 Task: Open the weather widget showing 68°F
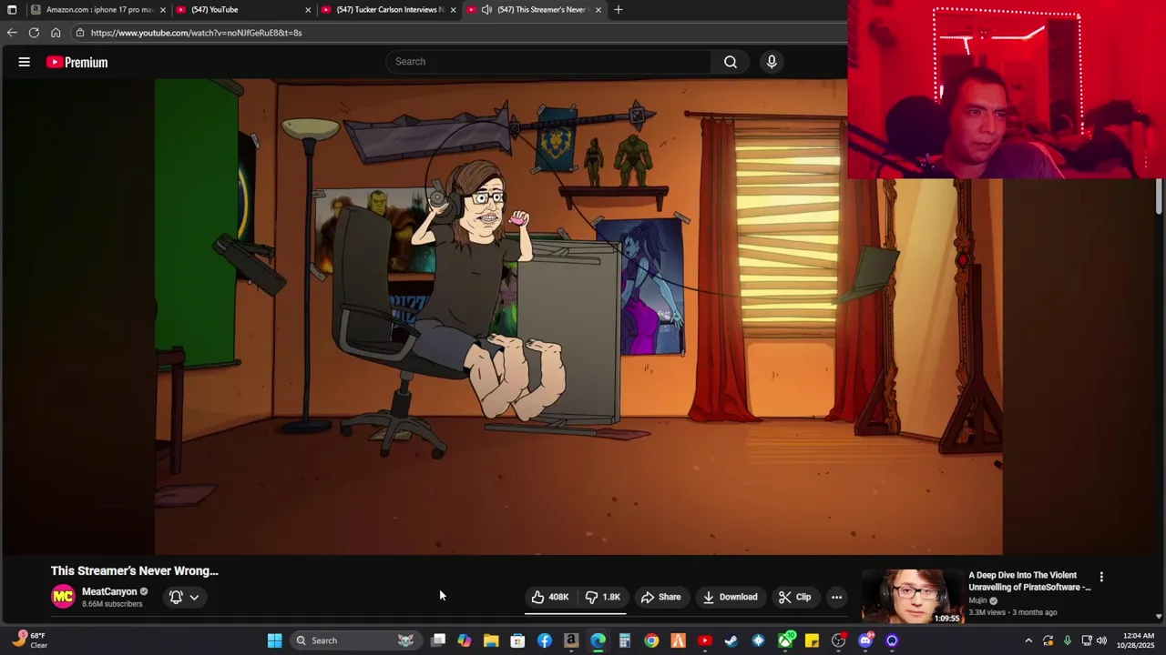29,640
